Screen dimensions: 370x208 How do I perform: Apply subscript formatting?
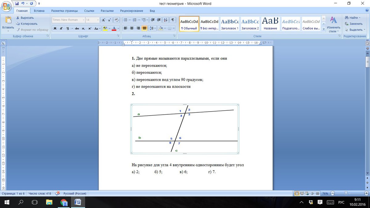83,28
